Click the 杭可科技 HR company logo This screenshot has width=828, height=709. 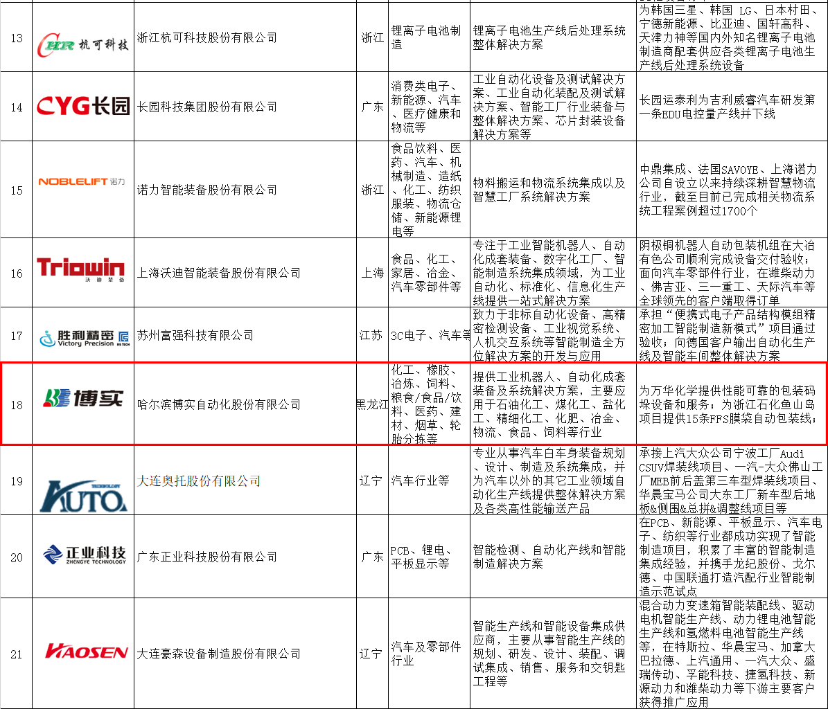click(83, 45)
